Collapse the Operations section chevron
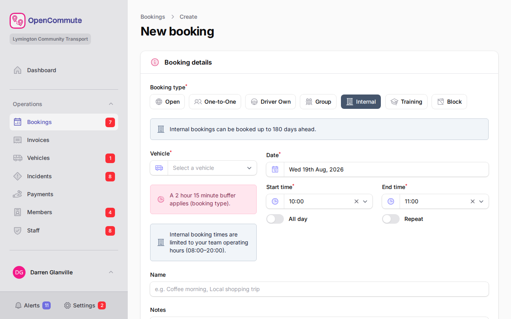This screenshot has width=511, height=319. [111, 104]
